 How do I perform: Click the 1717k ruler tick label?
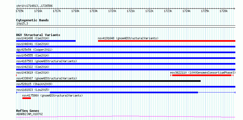[57, 11]
